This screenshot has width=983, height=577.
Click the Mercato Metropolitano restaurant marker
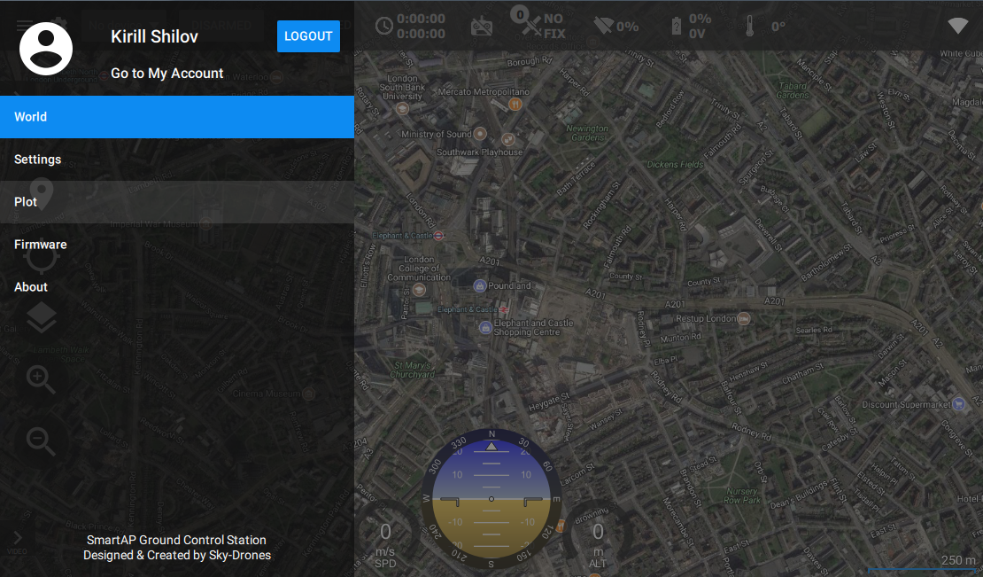pos(515,104)
